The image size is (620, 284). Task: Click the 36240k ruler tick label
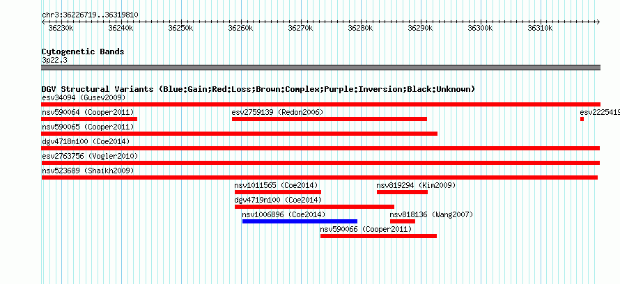click(121, 29)
